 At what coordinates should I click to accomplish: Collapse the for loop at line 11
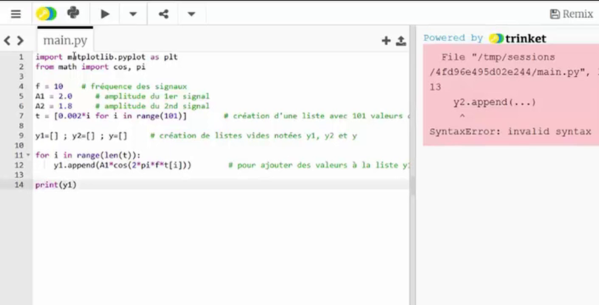click(28, 155)
